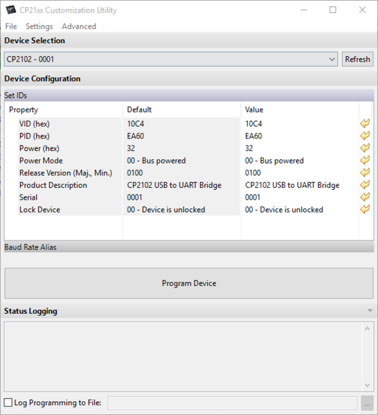
Task: Expand the Baud Rate Alias section
Action: tap(189, 247)
